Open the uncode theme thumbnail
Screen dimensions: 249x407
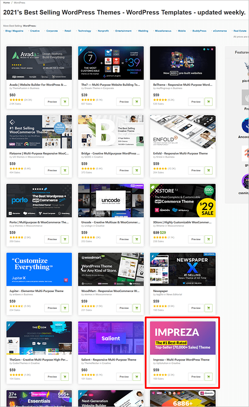click(x=111, y=201)
